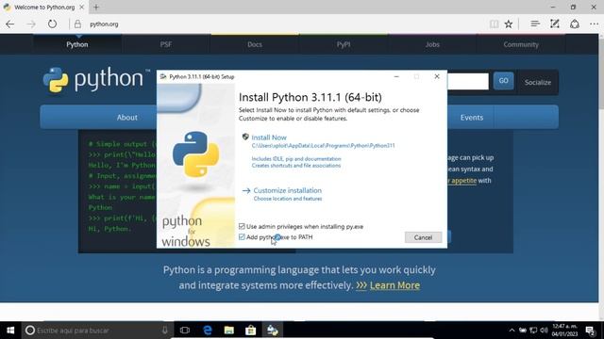The image size is (604, 339).
Task: Open Customize installation option
Action: (x=287, y=190)
